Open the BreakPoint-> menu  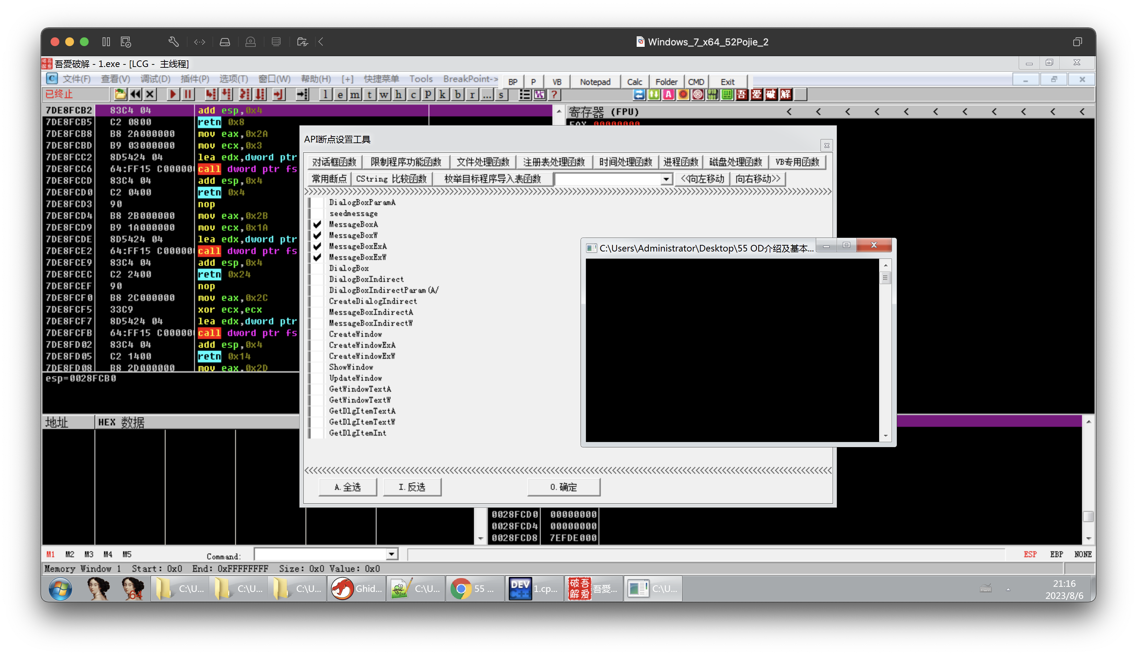tap(470, 79)
